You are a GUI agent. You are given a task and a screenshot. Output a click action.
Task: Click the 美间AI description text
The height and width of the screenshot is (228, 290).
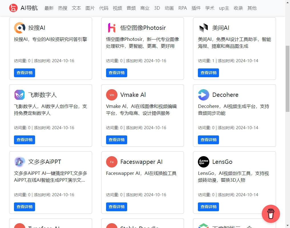coord(234,43)
